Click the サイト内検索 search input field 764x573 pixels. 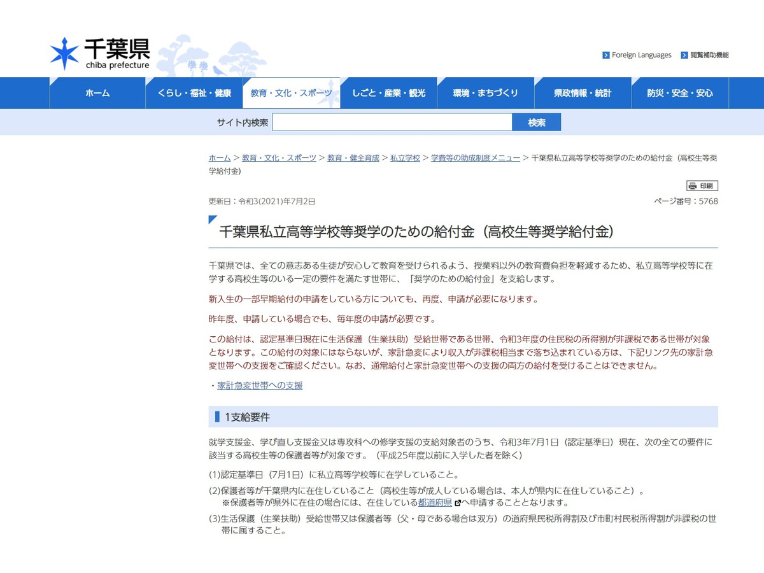pos(392,122)
